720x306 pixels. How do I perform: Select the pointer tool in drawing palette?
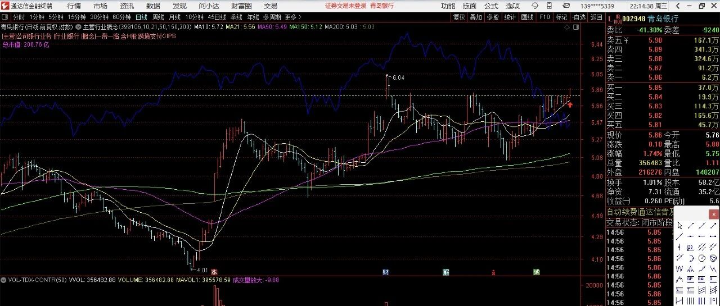click(x=680, y=225)
